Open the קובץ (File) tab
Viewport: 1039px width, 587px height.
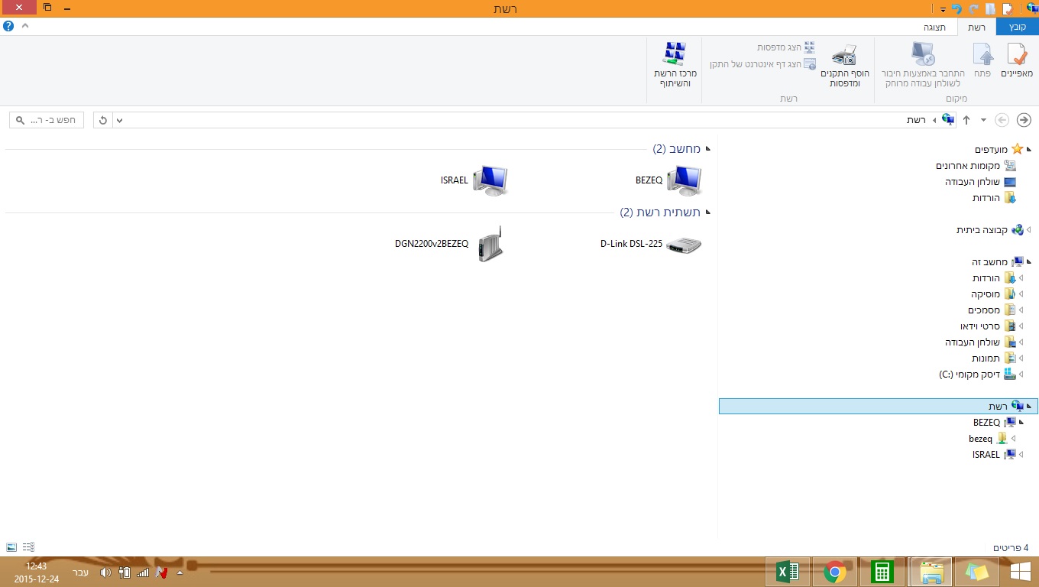click(x=1017, y=28)
